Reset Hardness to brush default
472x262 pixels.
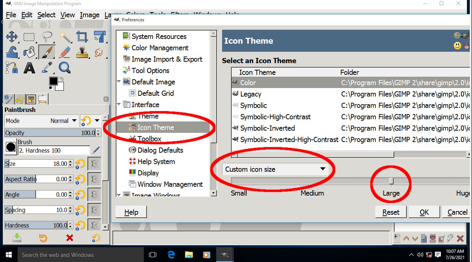[80, 225]
